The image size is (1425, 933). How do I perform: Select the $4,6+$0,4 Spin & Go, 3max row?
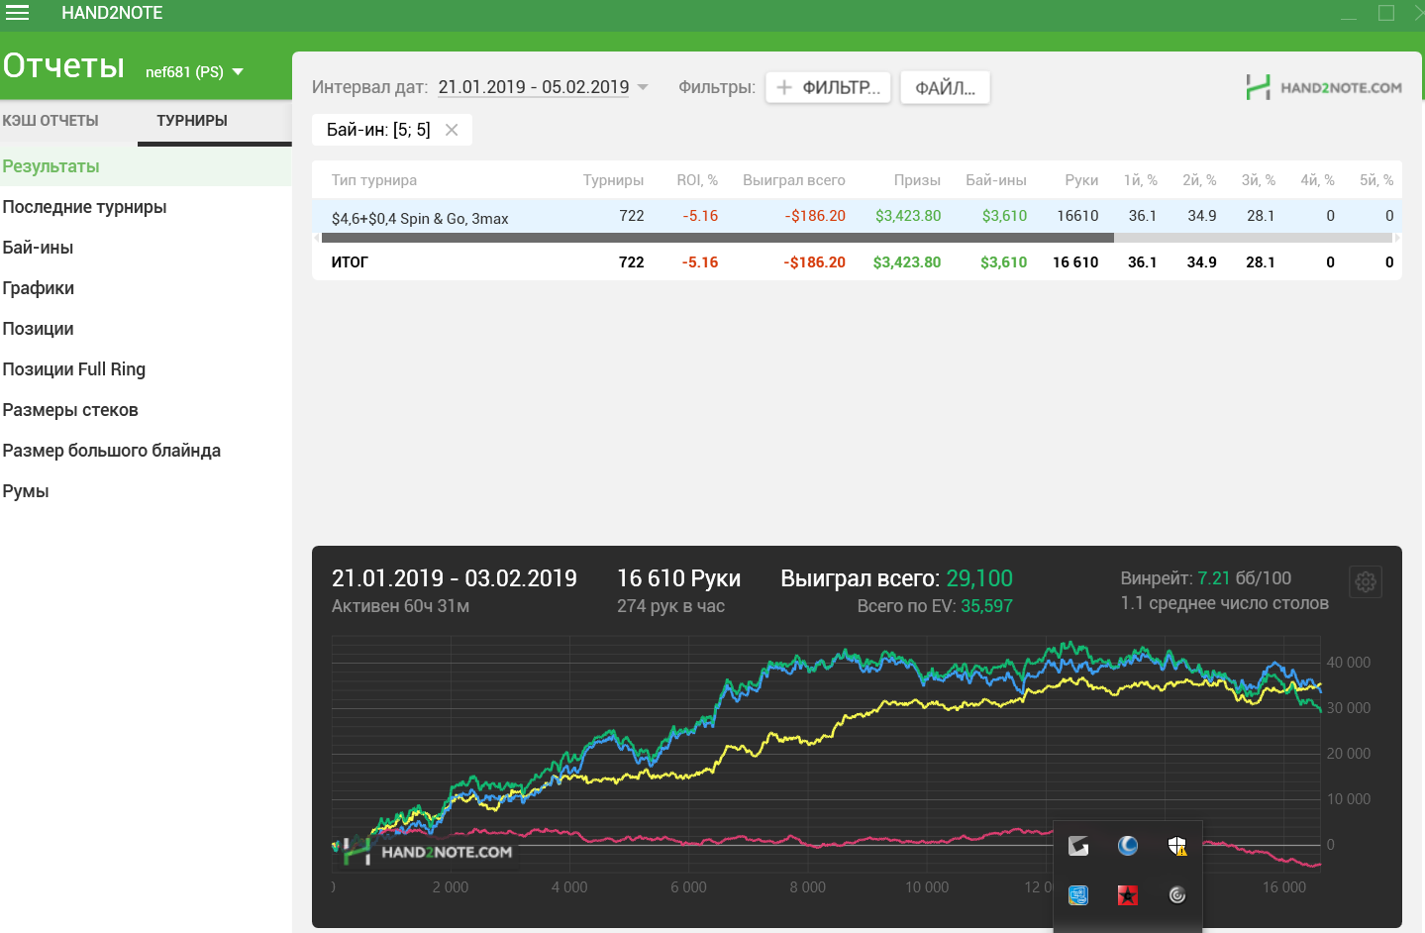coord(857,216)
